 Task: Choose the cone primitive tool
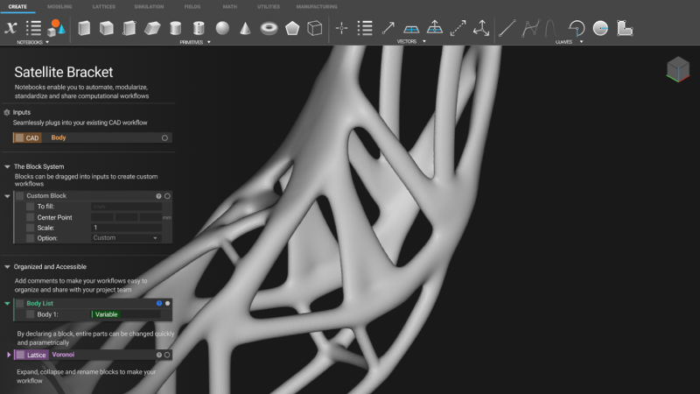point(245,29)
